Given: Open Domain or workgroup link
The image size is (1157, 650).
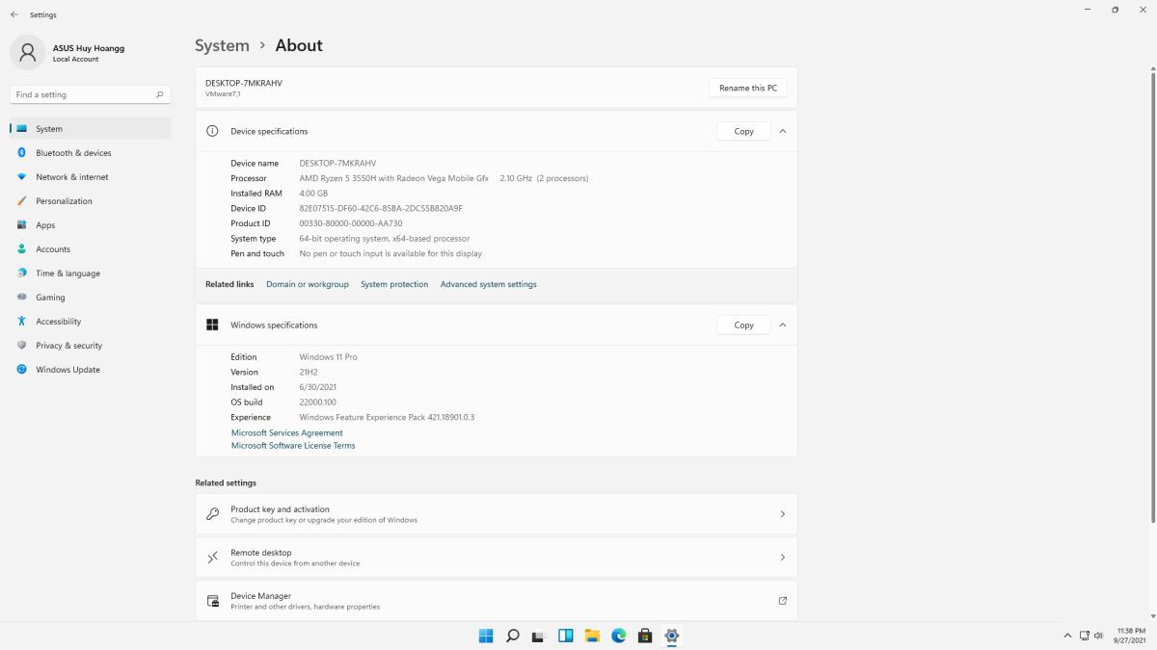Looking at the screenshot, I should point(308,284).
